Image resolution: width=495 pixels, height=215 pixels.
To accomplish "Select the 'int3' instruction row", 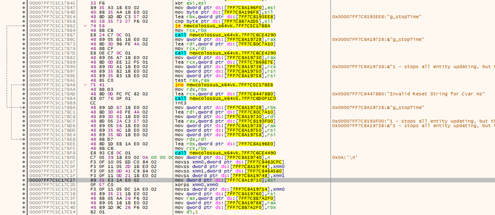I will pos(181,103).
